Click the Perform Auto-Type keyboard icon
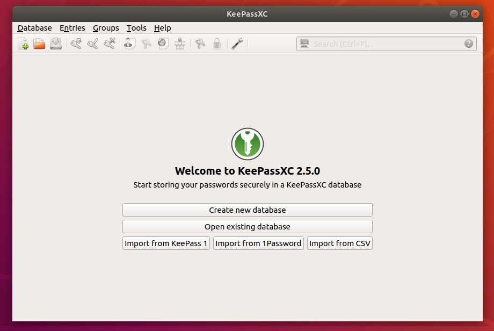 tap(180, 44)
